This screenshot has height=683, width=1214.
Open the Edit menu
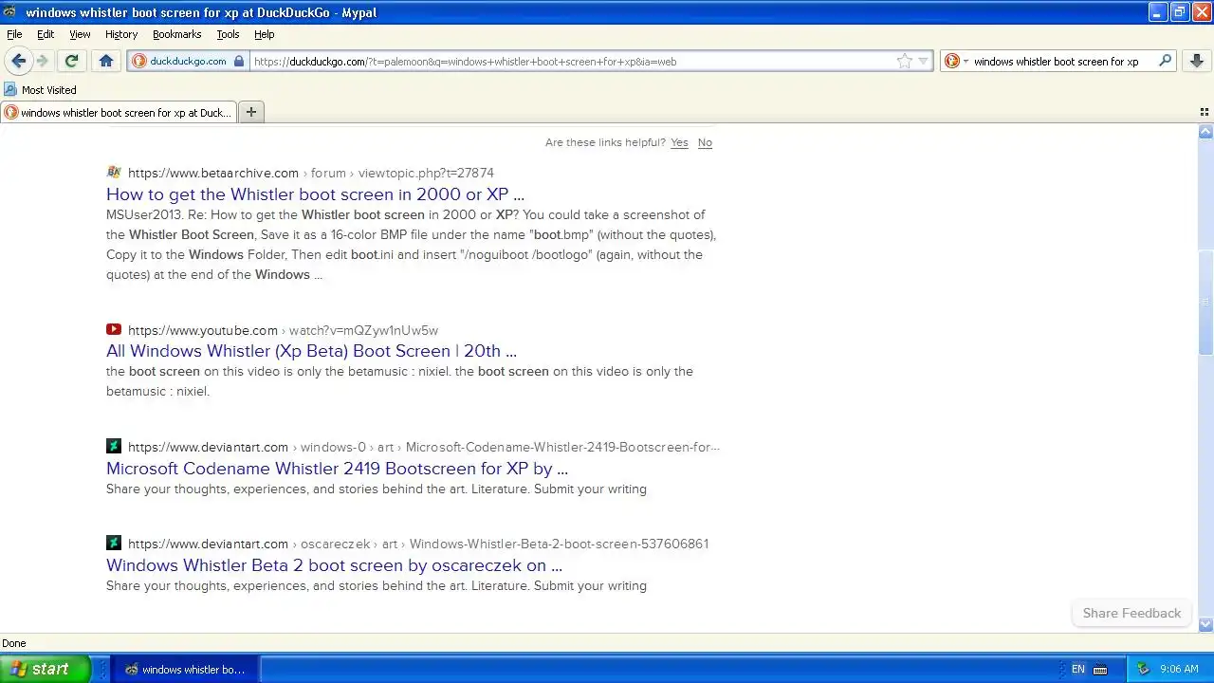tap(46, 34)
